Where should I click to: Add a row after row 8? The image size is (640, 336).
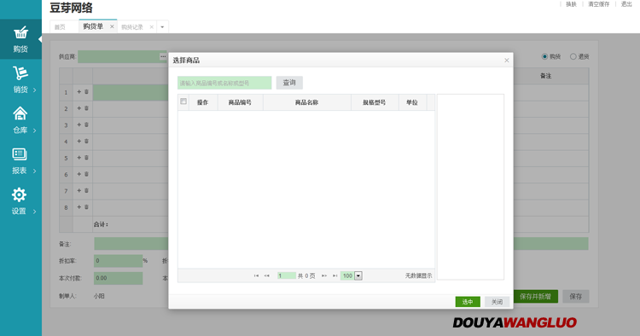[79, 206]
